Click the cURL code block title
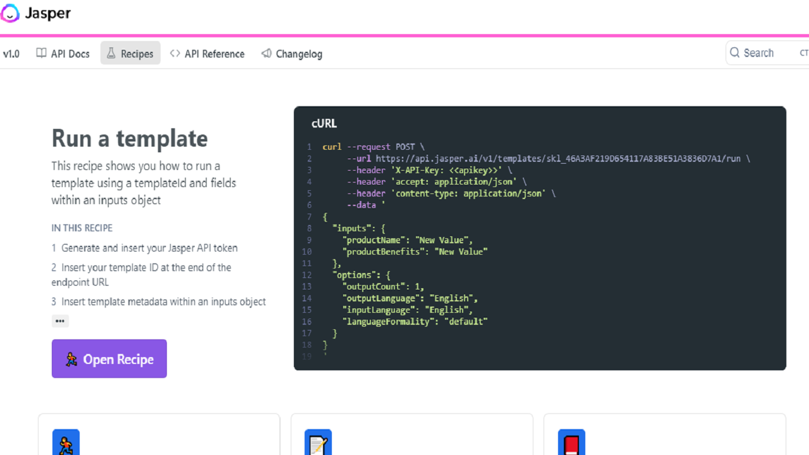 coord(324,124)
